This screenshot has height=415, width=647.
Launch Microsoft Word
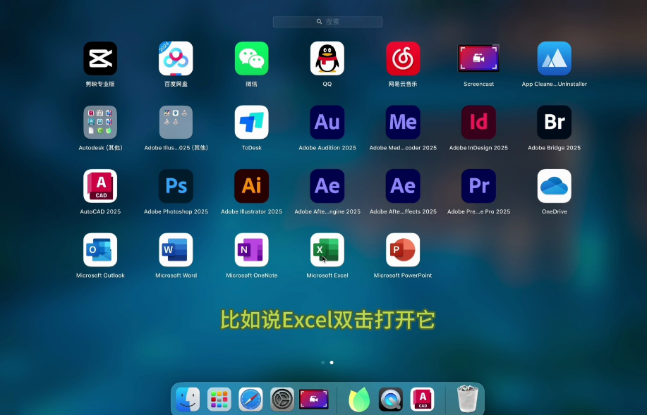(x=176, y=250)
